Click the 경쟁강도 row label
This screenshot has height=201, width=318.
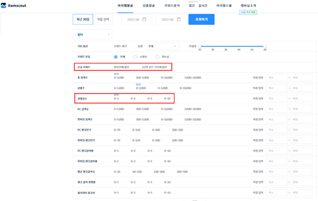tap(82, 99)
